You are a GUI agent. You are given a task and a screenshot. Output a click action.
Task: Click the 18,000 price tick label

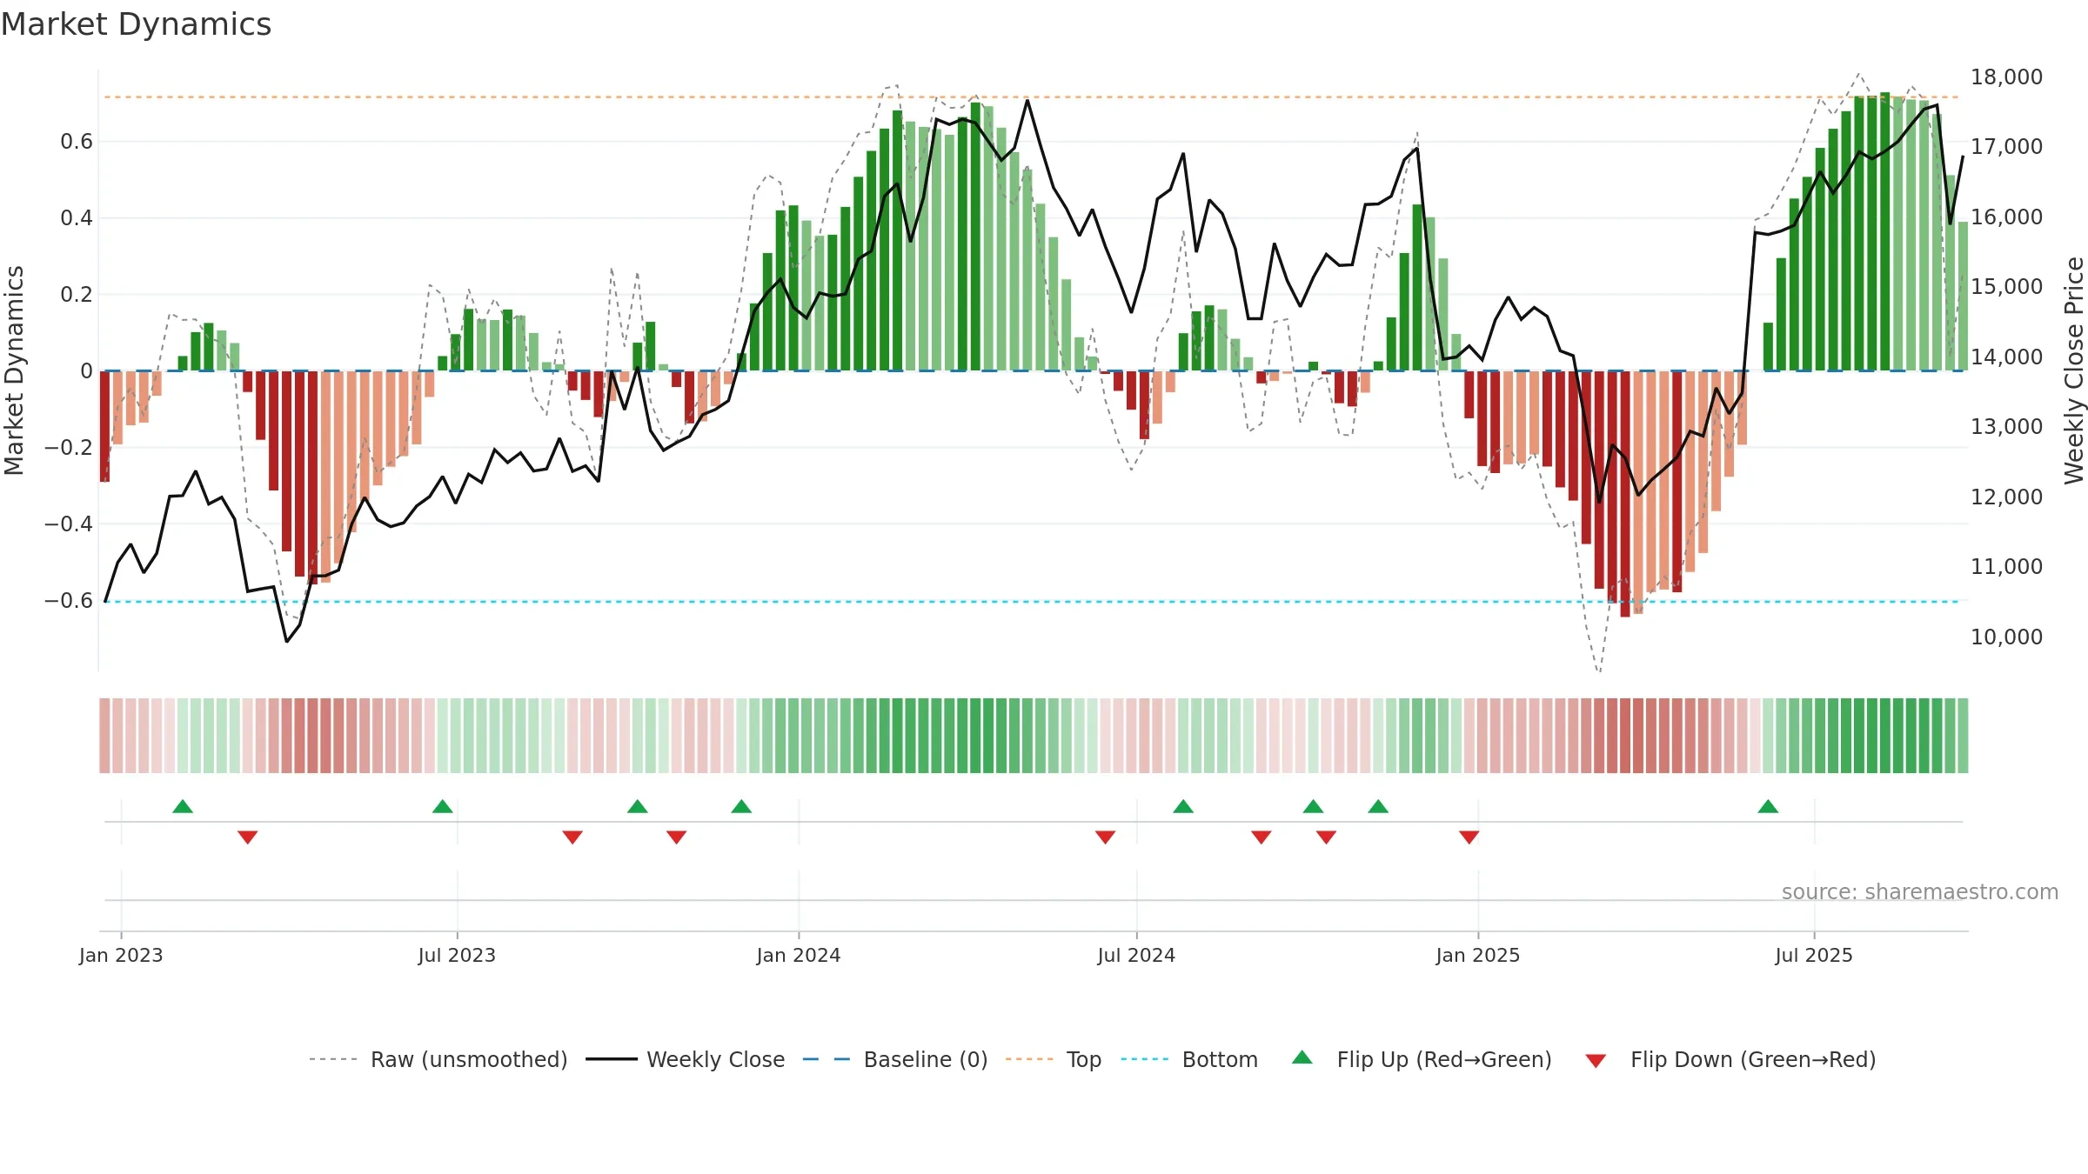coord(2006,77)
